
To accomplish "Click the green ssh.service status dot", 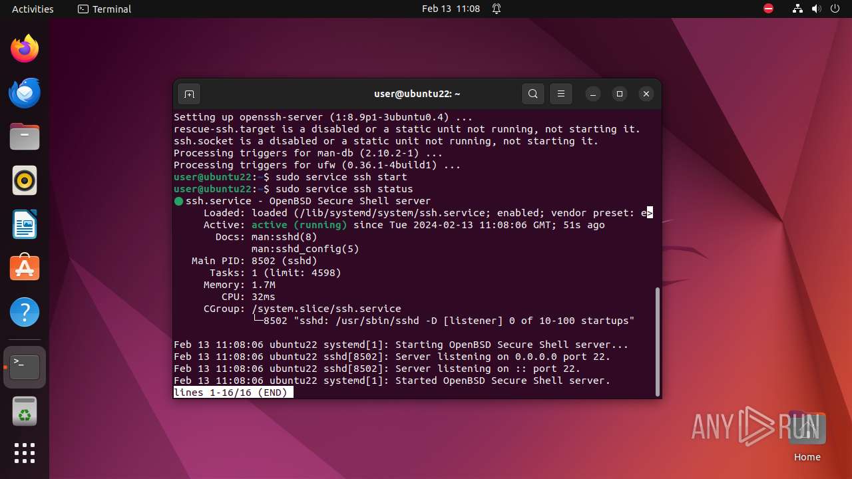I will click(178, 201).
